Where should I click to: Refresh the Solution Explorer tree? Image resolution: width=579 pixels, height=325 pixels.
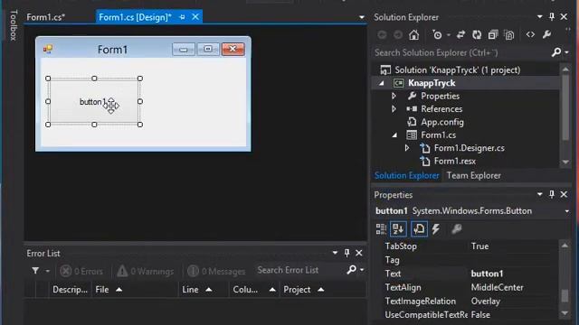(x=477, y=35)
